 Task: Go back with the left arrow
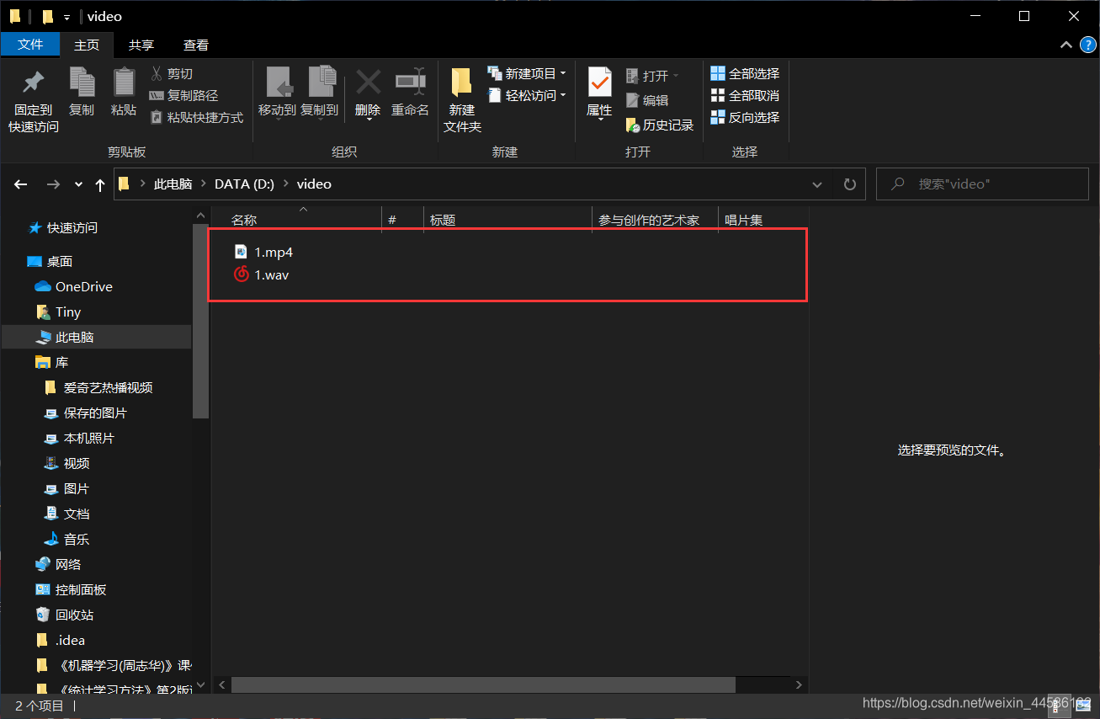coord(21,184)
